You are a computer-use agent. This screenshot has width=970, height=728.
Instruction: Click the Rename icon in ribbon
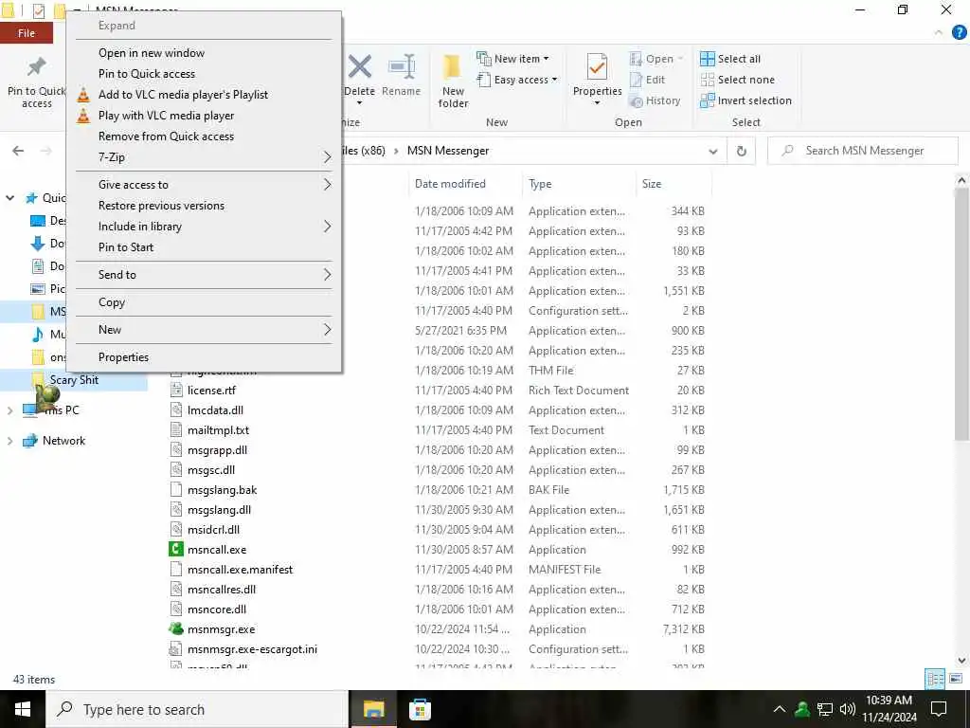[x=402, y=66]
